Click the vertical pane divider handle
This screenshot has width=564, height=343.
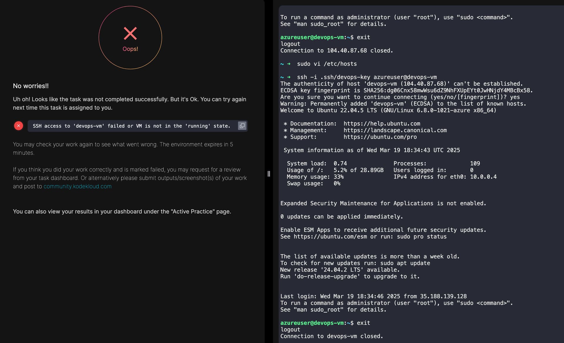tap(268, 174)
